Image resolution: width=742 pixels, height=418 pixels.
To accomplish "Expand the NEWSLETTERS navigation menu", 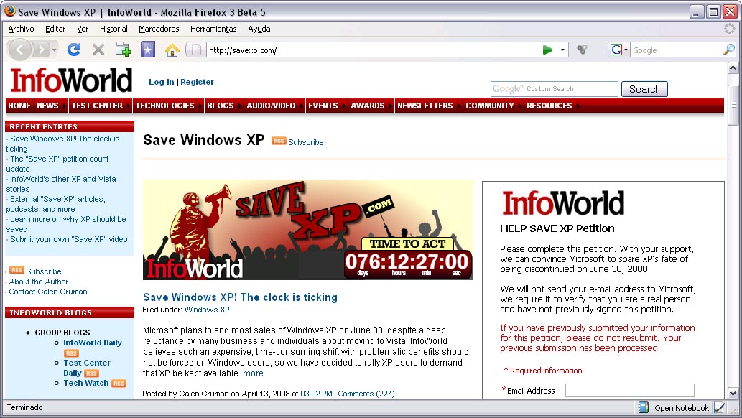I will point(428,106).
